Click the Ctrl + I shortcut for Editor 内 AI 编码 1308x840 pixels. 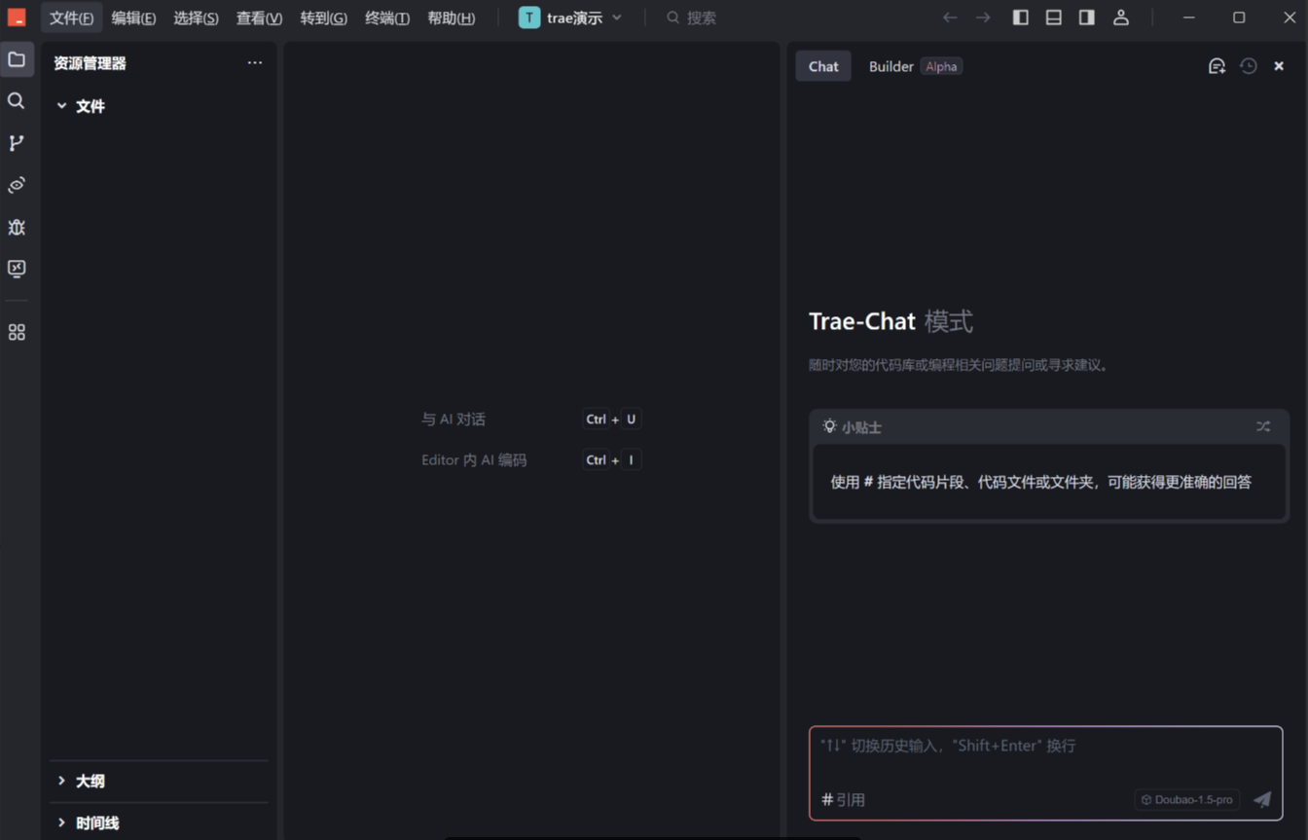[x=611, y=460]
